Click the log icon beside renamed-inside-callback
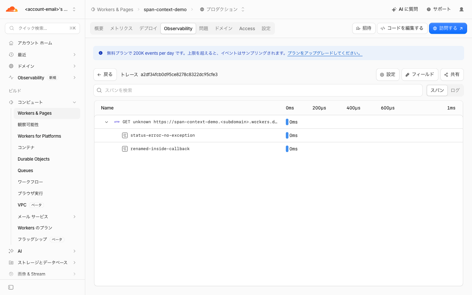This screenshot has width=472, height=295. point(125,149)
